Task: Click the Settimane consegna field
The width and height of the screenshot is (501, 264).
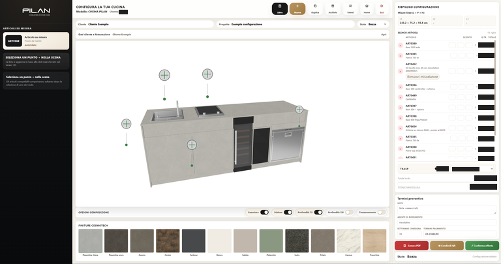Action: pos(410,234)
